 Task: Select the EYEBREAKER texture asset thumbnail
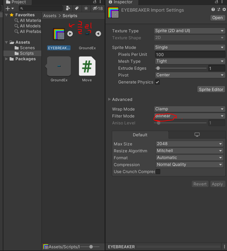pyautogui.click(x=59, y=34)
